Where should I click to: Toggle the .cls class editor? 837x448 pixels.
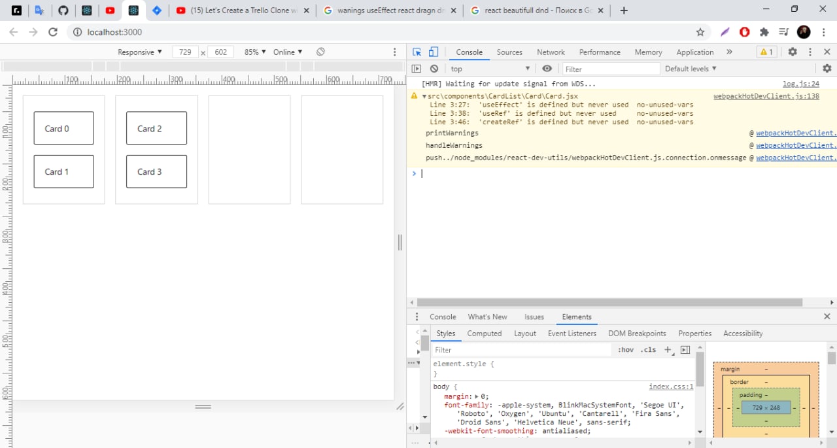(x=648, y=350)
